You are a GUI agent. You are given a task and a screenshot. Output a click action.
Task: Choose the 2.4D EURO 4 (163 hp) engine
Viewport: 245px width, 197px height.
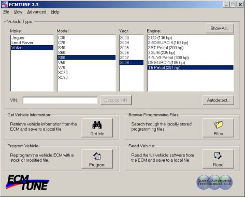191,43
